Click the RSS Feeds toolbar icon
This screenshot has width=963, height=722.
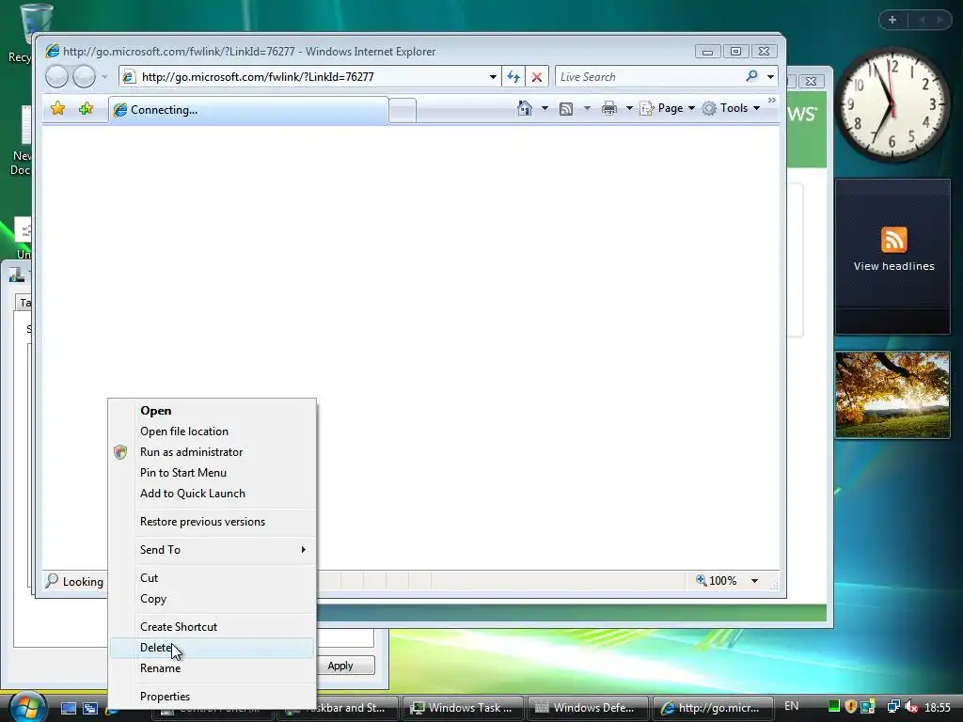click(566, 109)
